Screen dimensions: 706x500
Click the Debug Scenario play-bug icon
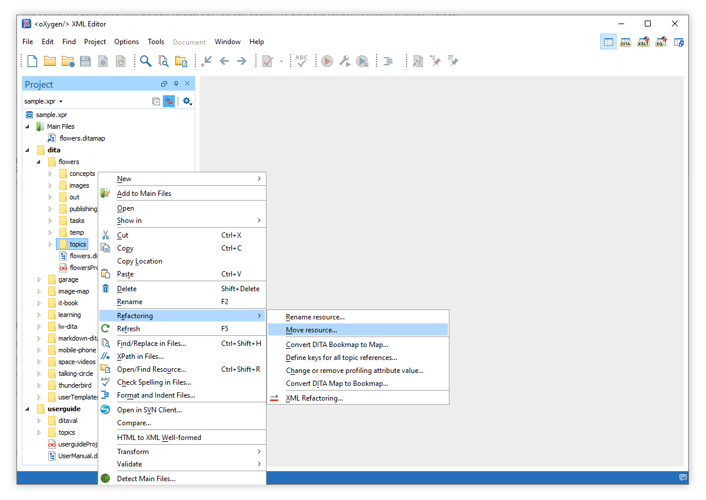click(x=362, y=61)
